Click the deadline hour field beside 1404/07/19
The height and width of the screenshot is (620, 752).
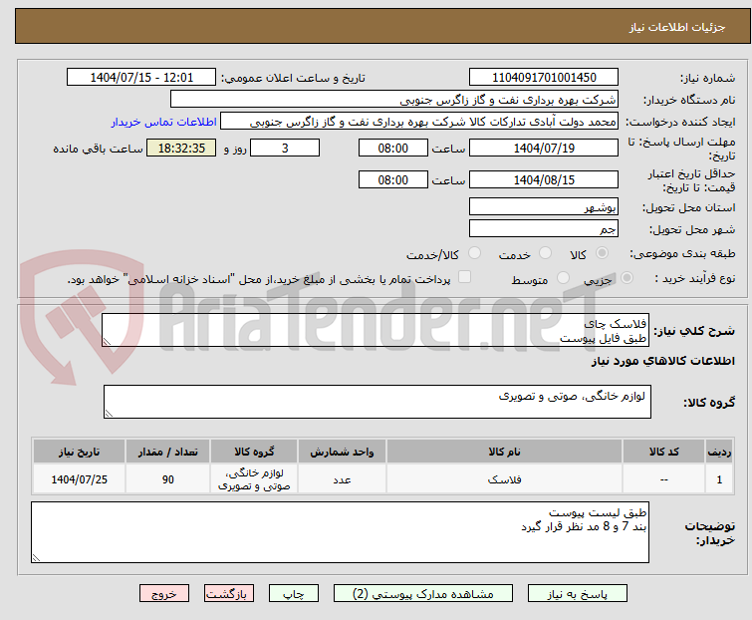(x=393, y=148)
